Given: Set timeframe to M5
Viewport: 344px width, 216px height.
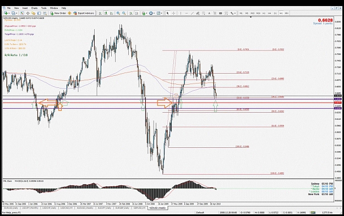Looking at the screenshot, I should [x=247, y=13].
